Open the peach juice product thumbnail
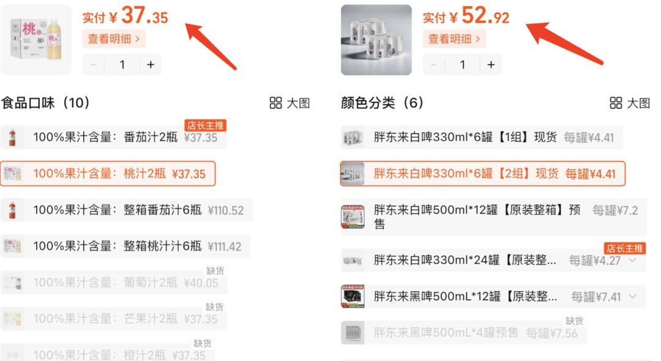The image size is (661, 361). pos(36,40)
